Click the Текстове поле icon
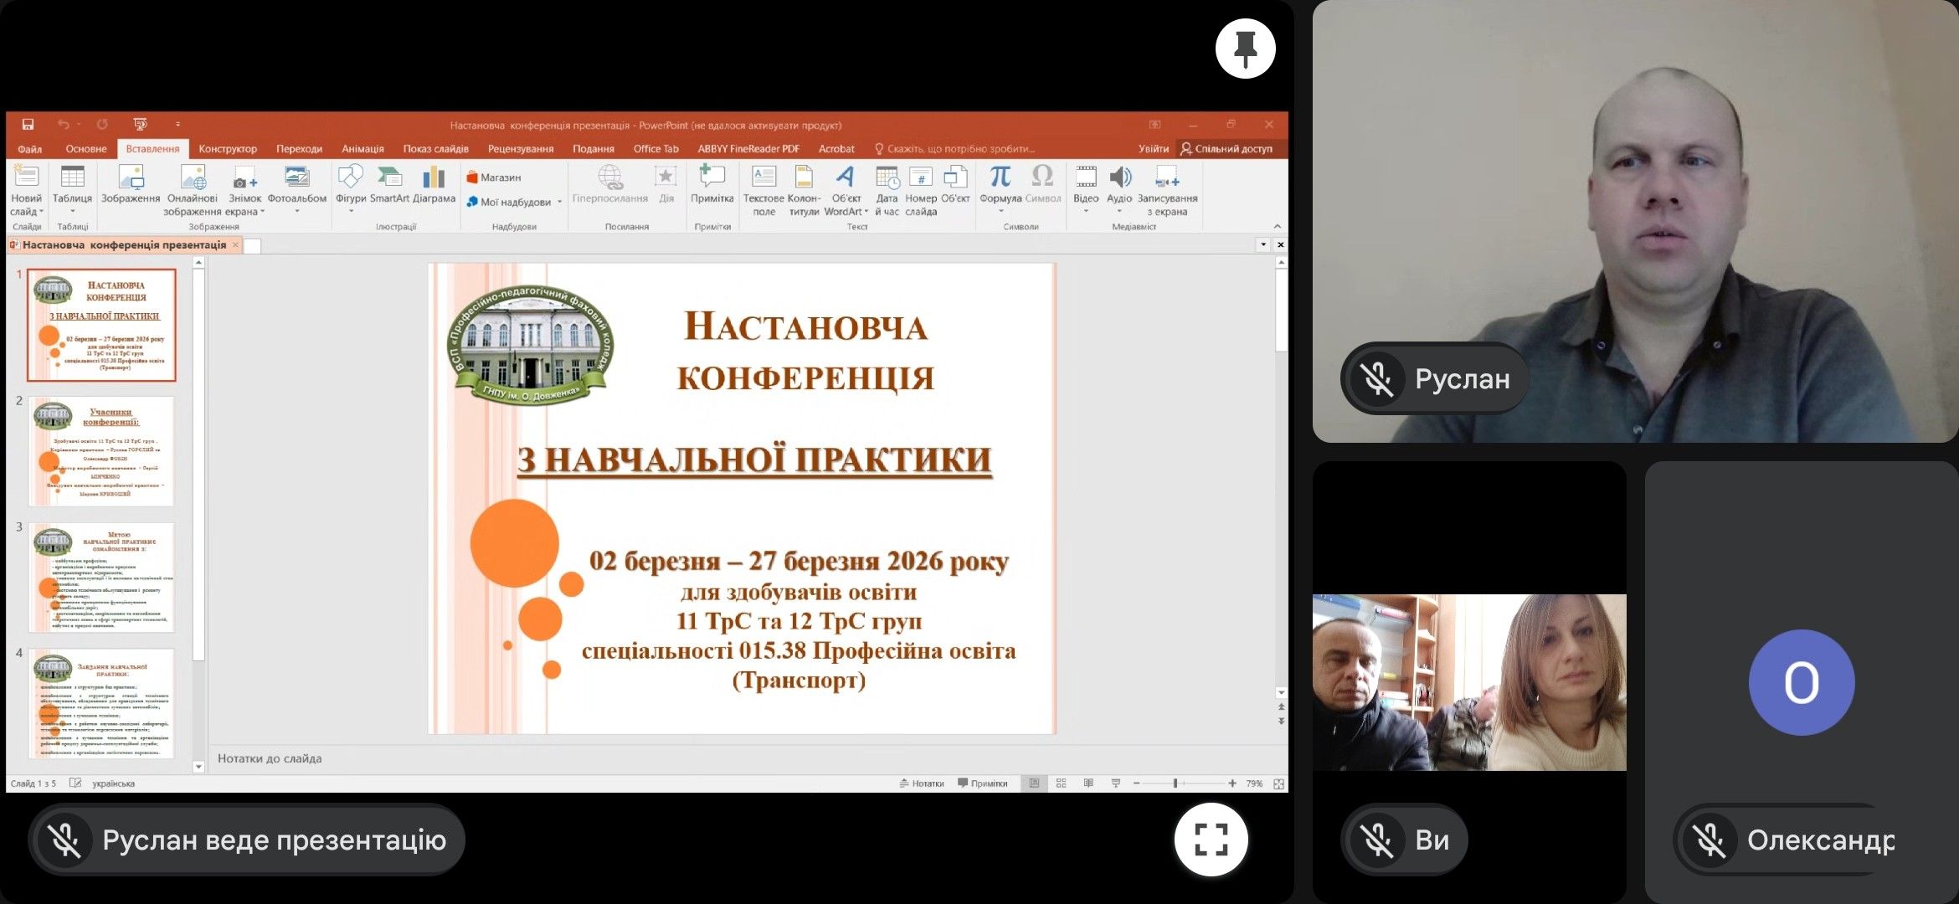Screen dimensions: 1959x904 (764, 177)
